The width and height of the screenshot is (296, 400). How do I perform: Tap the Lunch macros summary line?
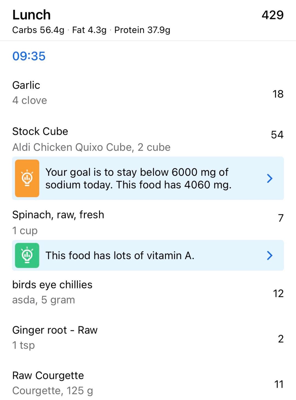(91, 30)
